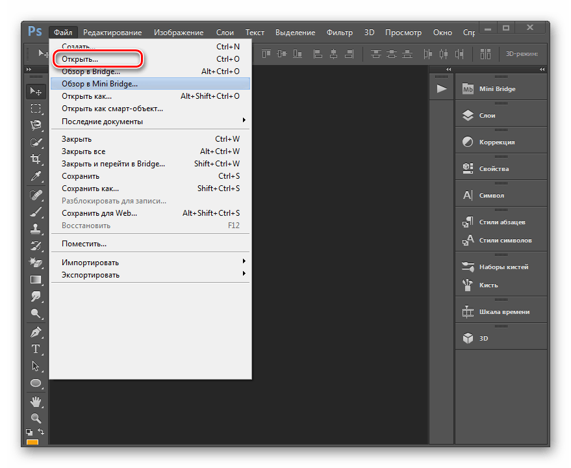
Task: Click the orange foreground color swatch
Action: (x=32, y=443)
